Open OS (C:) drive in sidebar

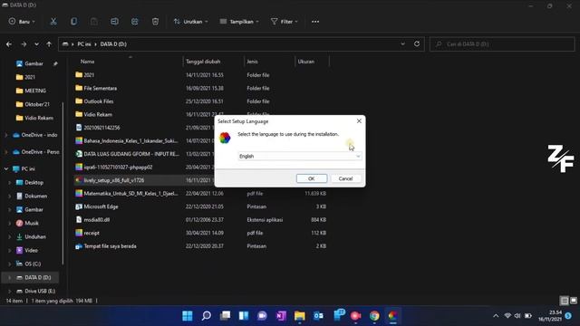(x=33, y=264)
